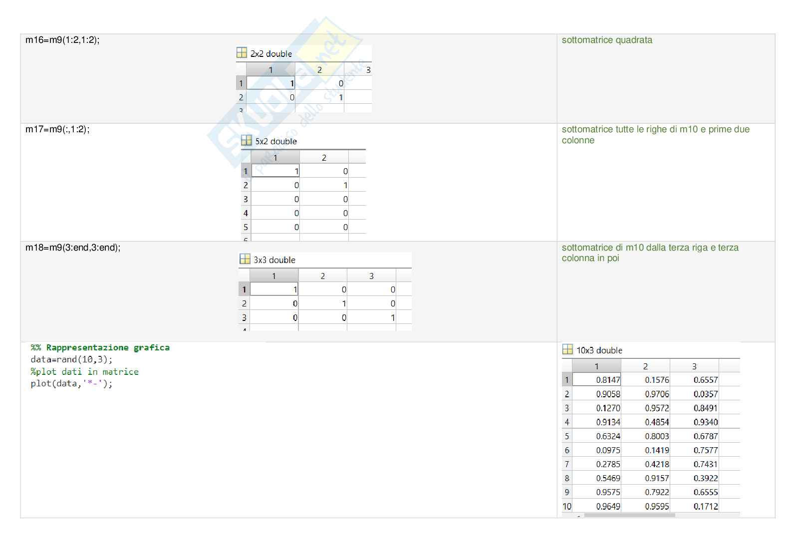The height and width of the screenshot is (557, 788).
Task: Click the grid icon beside '2x2 double'
Action: (242, 53)
